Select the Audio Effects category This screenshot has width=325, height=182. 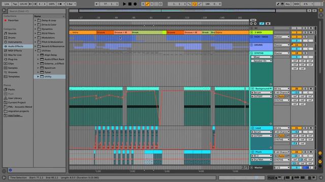[x=16, y=47]
